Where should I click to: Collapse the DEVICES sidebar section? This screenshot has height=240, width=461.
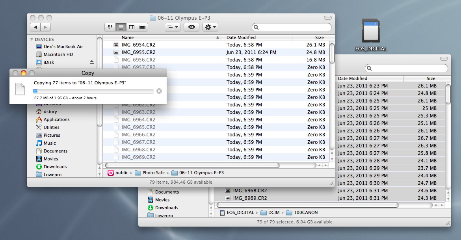point(32,39)
